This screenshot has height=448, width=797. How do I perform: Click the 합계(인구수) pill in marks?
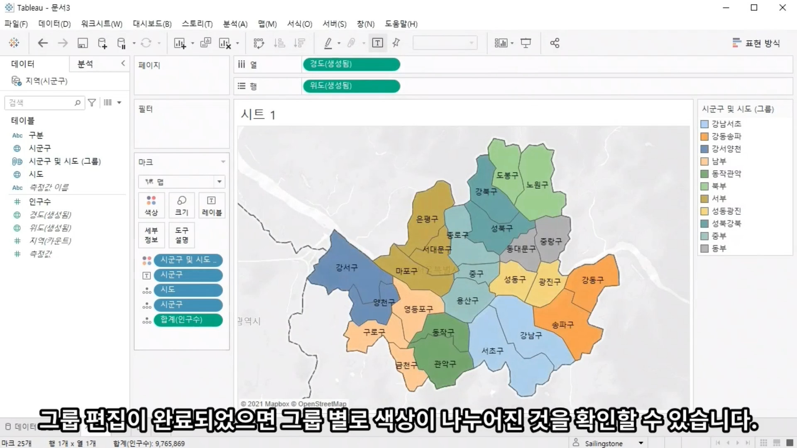(188, 320)
